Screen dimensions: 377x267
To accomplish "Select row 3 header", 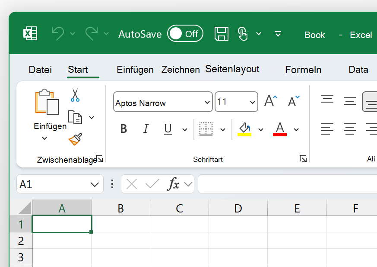I will (21, 257).
